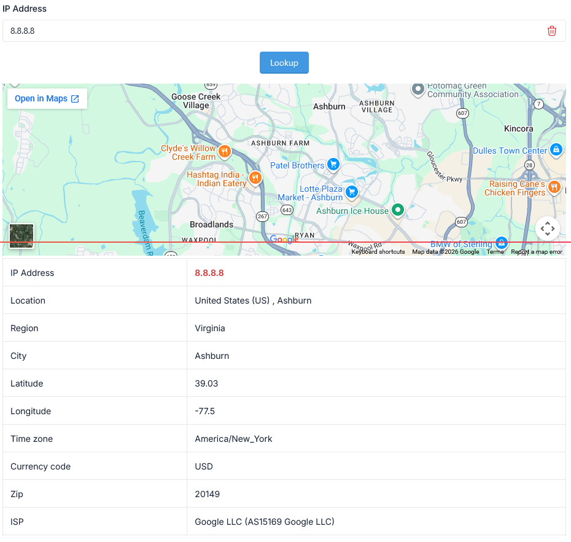571x542 pixels.
Task: Switch to the satellite imagery thumbnail
Action: (21, 235)
